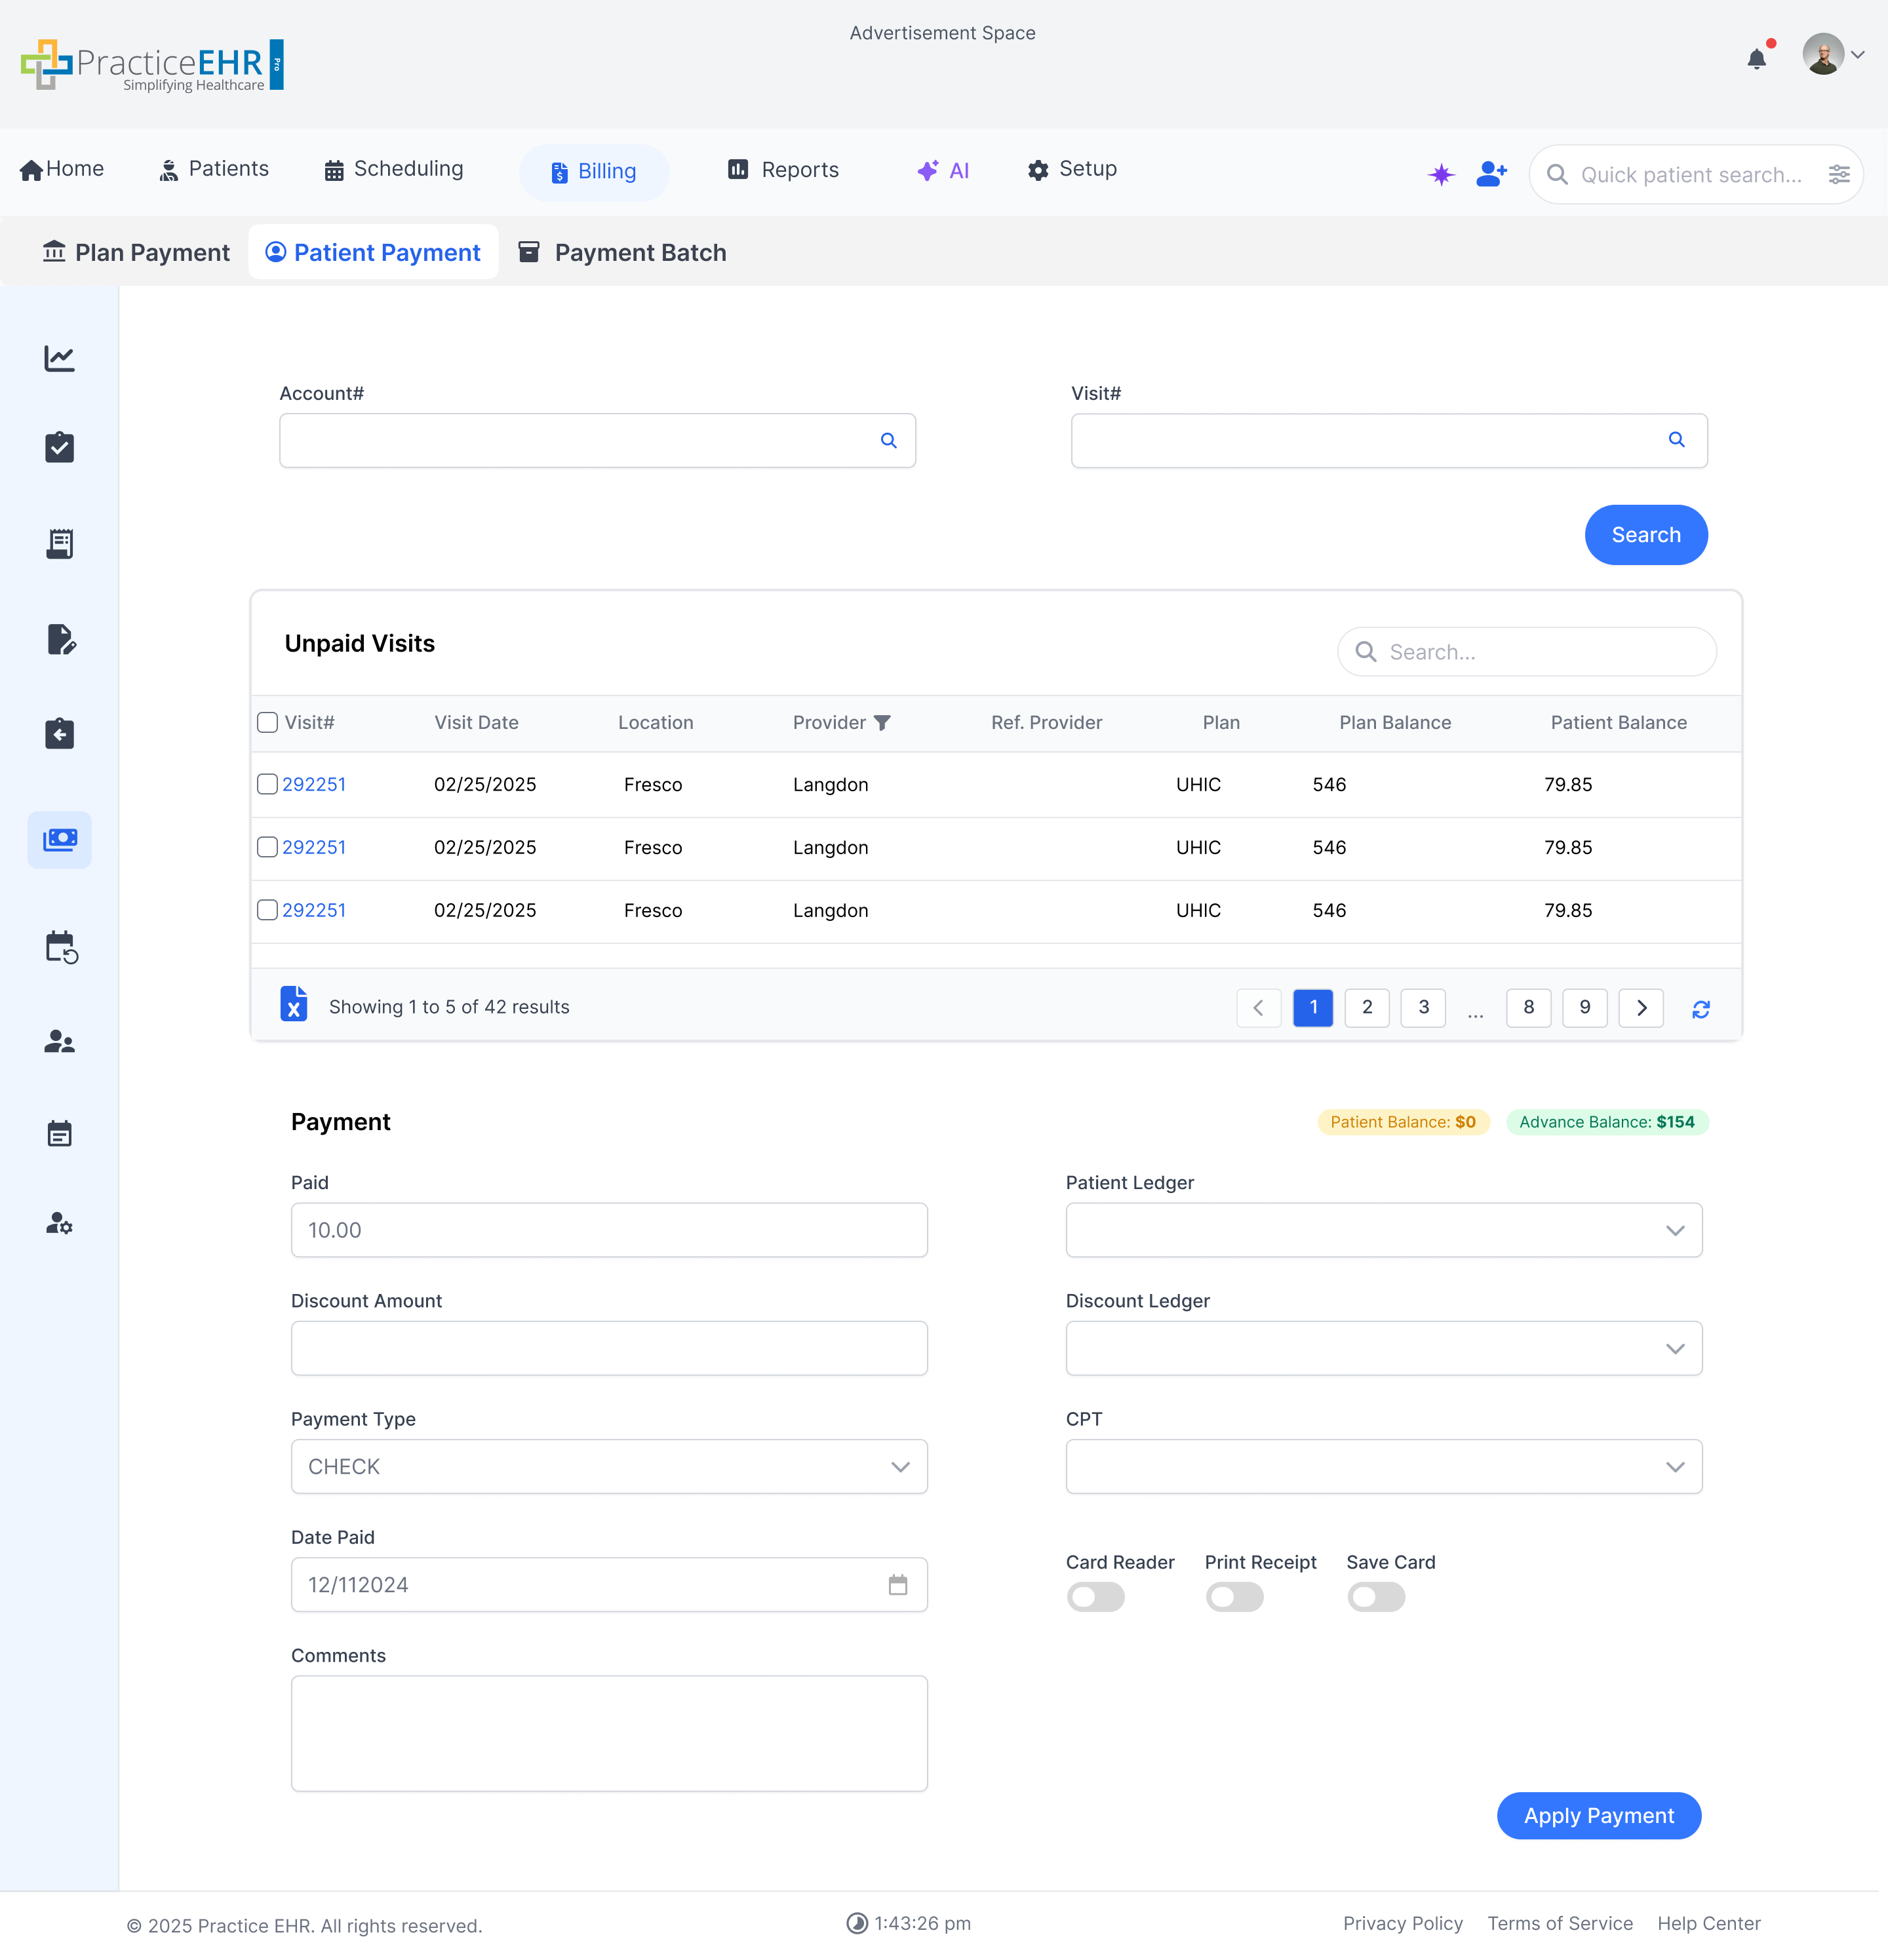Filter by Provider column funnel
Viewport: 1888px width, 1960px height.
pyautogui.click(x=882, y=722)
